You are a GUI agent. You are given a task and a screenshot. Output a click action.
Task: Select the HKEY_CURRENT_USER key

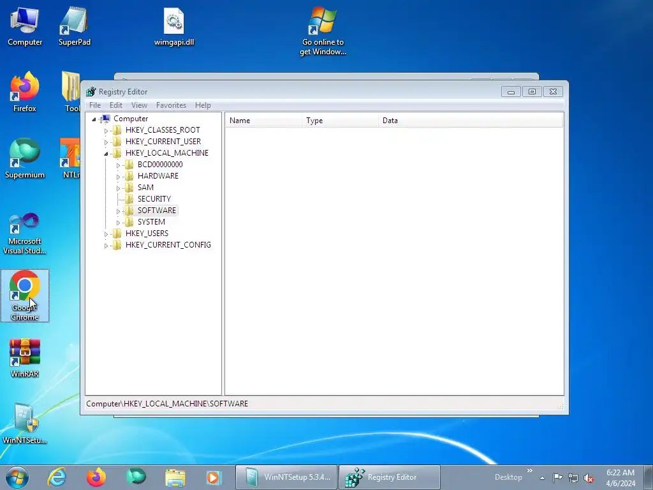pos(163,141)
